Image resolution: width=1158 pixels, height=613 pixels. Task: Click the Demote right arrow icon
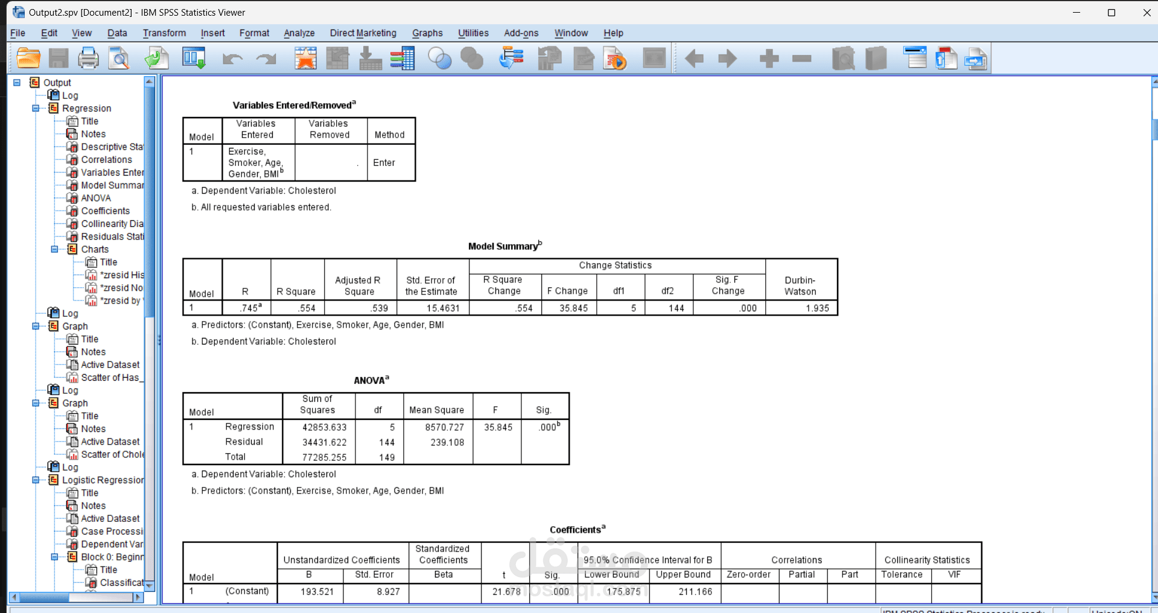(x=727, y=59)
